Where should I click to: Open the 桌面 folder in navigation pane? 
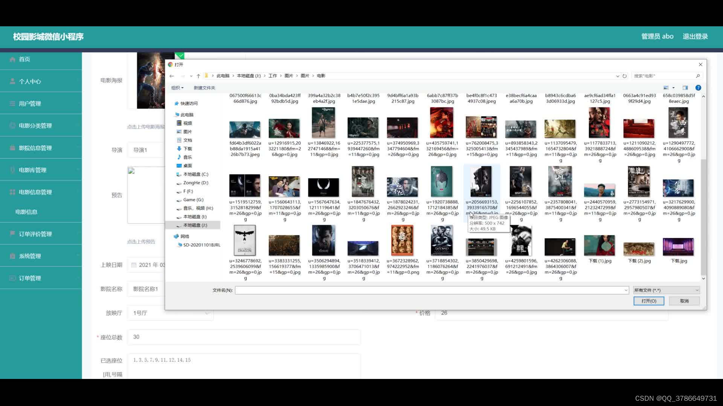pos(185,166)
